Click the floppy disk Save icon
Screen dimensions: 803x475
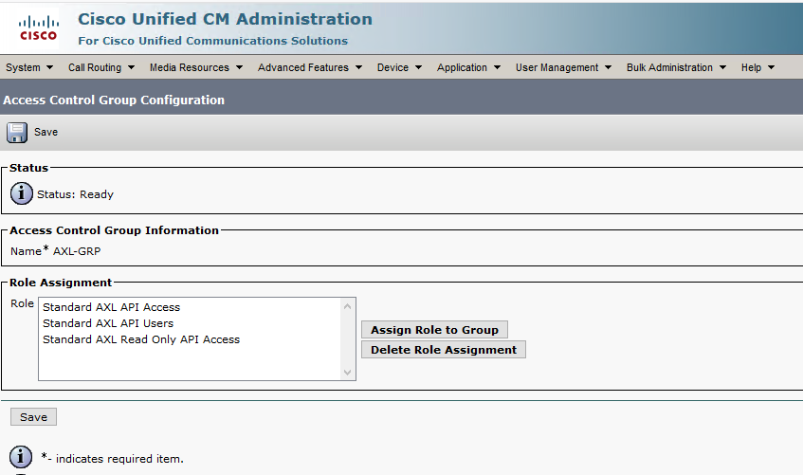pyautogui.click(x=17, y=133)
